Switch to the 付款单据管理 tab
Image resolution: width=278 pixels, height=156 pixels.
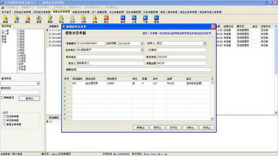[x=151, y=12]
